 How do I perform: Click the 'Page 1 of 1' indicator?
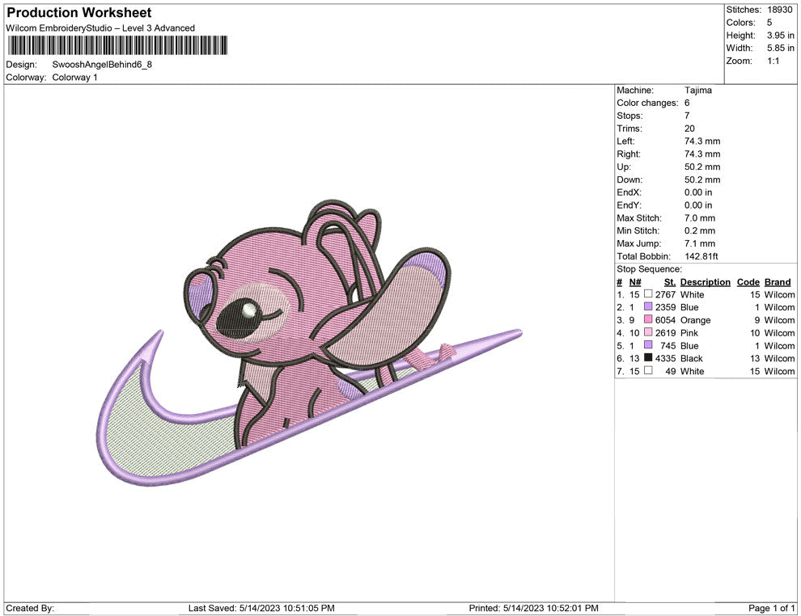tap(772, 608)
